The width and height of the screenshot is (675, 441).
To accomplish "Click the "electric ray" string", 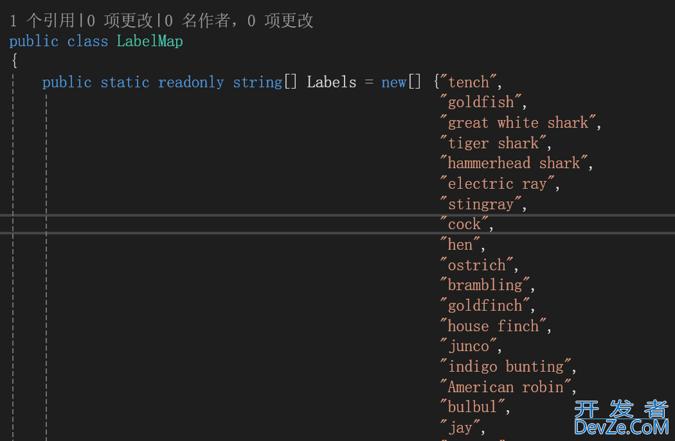I will (x=498, y=184).
